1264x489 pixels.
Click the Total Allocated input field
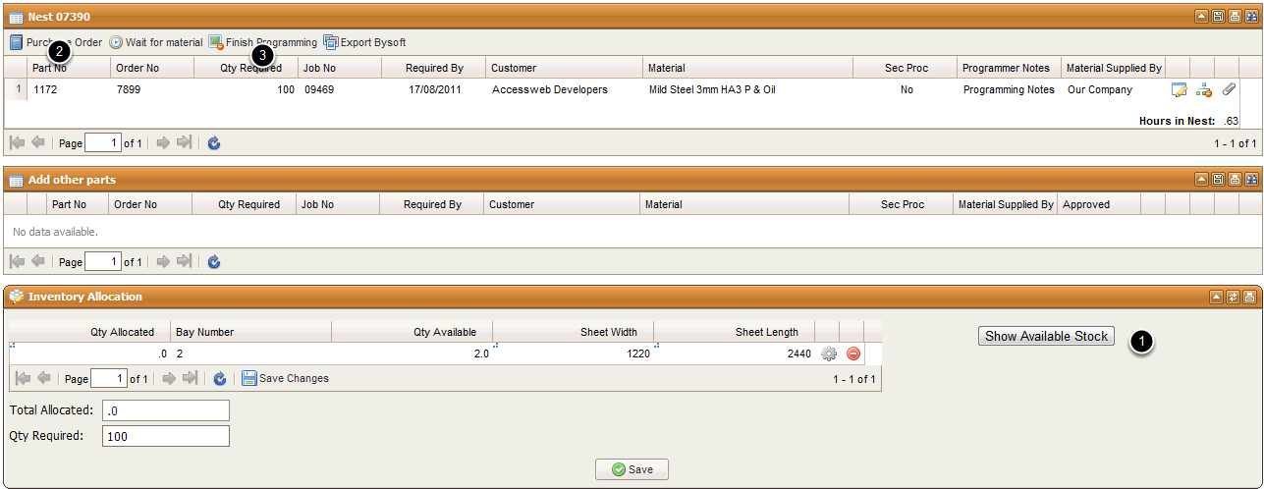(165, 410)
